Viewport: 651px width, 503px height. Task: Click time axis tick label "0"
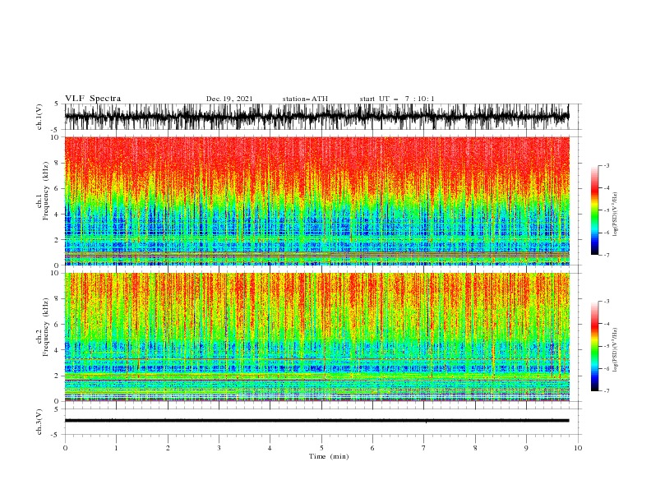coord(65,448)
